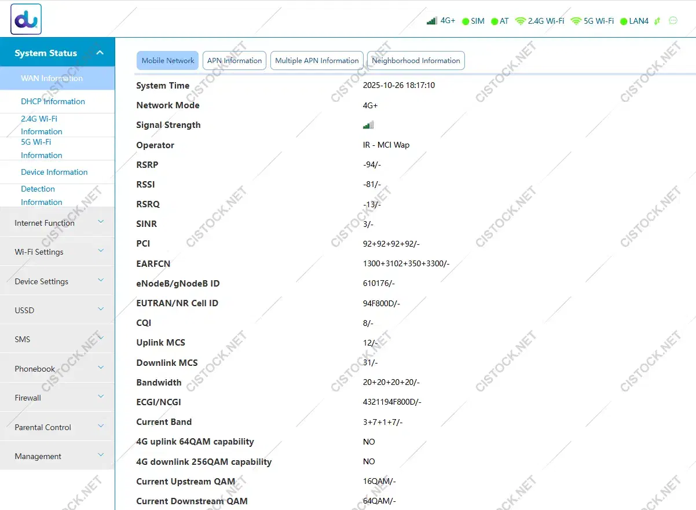
Task: Switch to the APN Information tab
Action: tap(234, 60)
